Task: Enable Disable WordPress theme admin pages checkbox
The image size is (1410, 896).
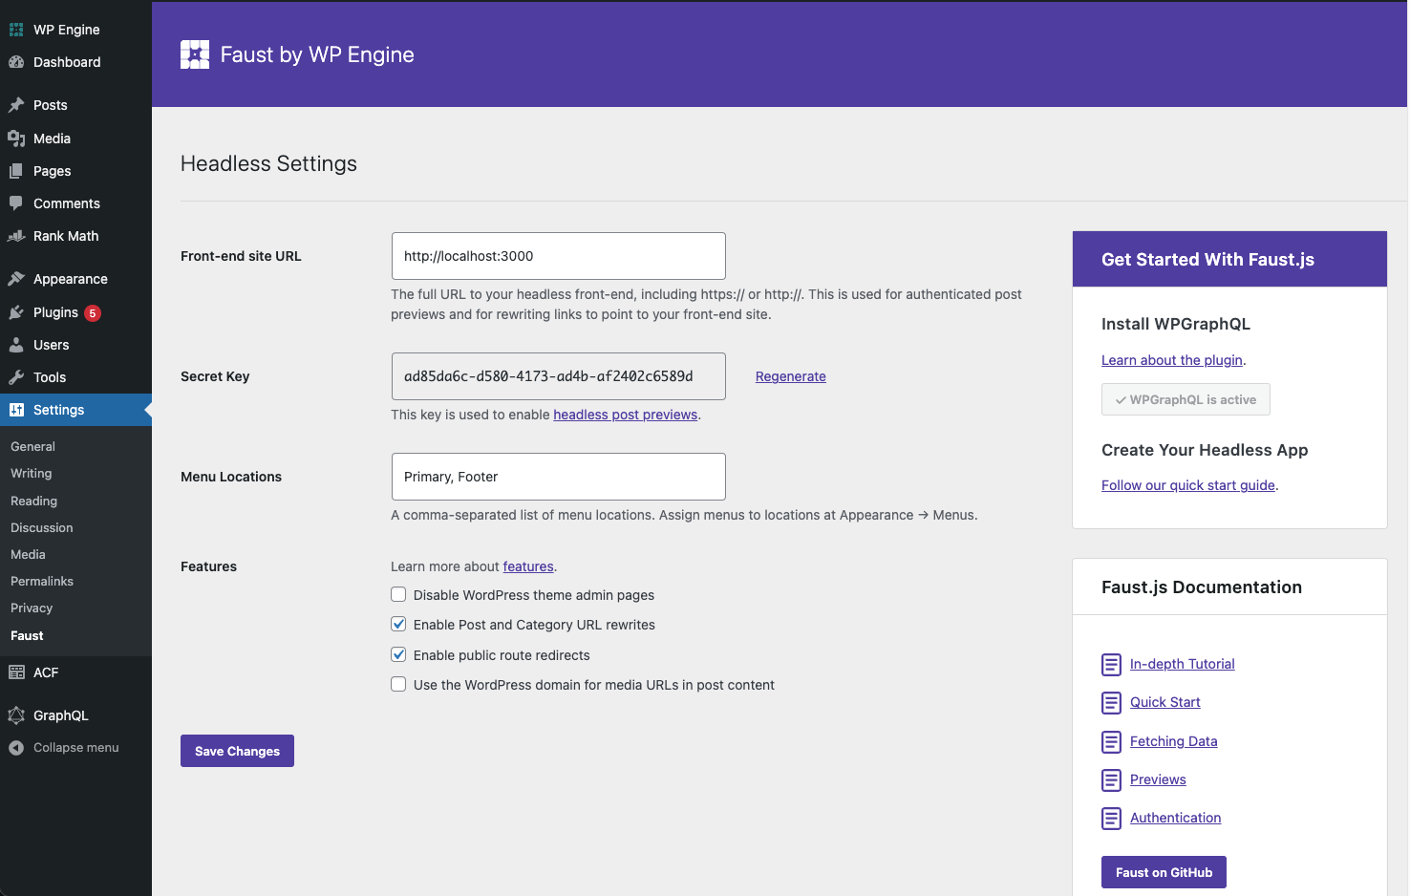Action: tap(398, 594)
